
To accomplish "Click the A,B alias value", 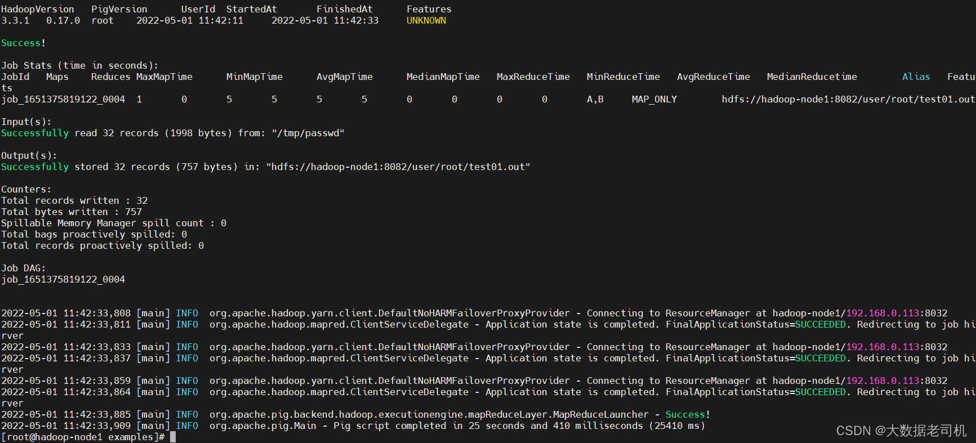I will (x=595, y=99).
